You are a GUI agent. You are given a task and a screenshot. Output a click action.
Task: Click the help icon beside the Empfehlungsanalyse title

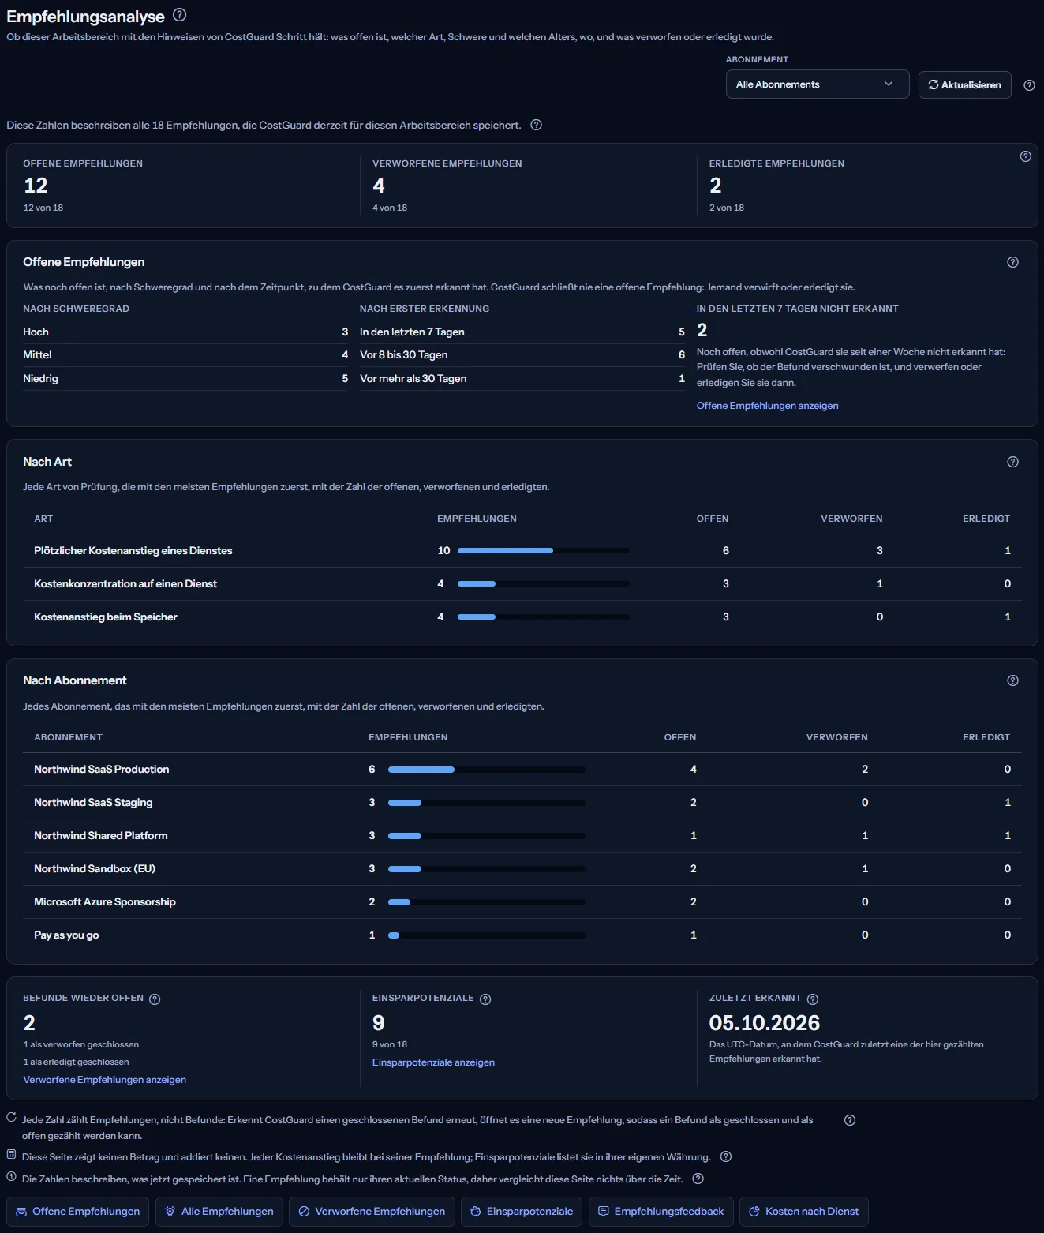point(180,14)
